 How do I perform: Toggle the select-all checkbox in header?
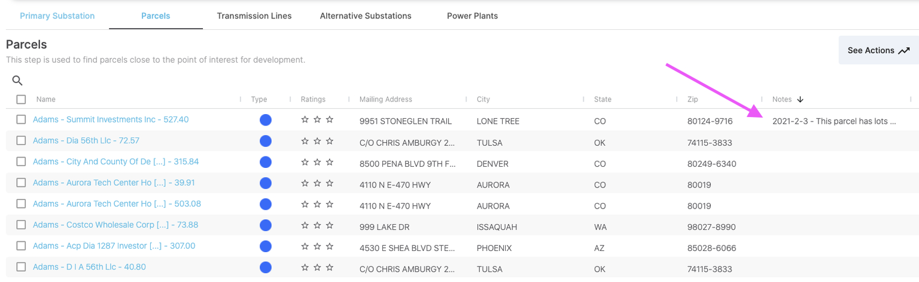21,99
